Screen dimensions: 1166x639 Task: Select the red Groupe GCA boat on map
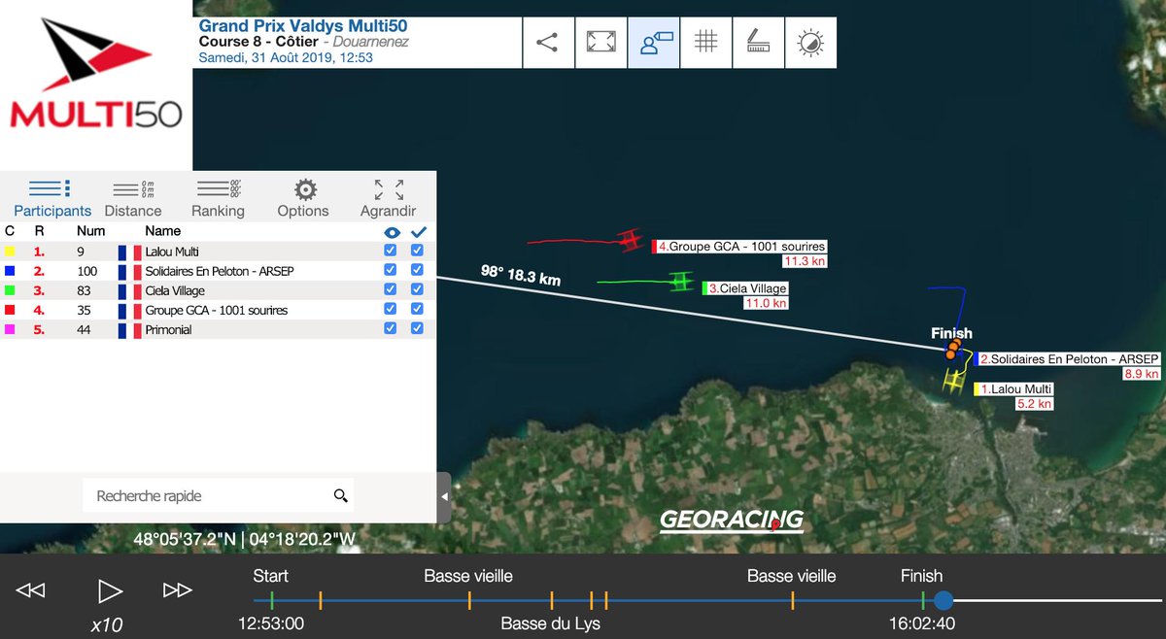pyautogui.click(x=631, y=239)
